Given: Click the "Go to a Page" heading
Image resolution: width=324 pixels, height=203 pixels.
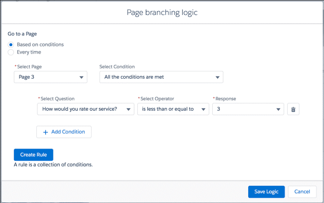Looking at the screenshot, I should point(22,34).
